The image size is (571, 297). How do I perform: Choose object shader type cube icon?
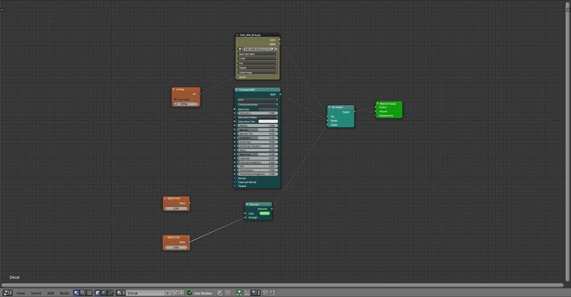[x=98, y=293]
